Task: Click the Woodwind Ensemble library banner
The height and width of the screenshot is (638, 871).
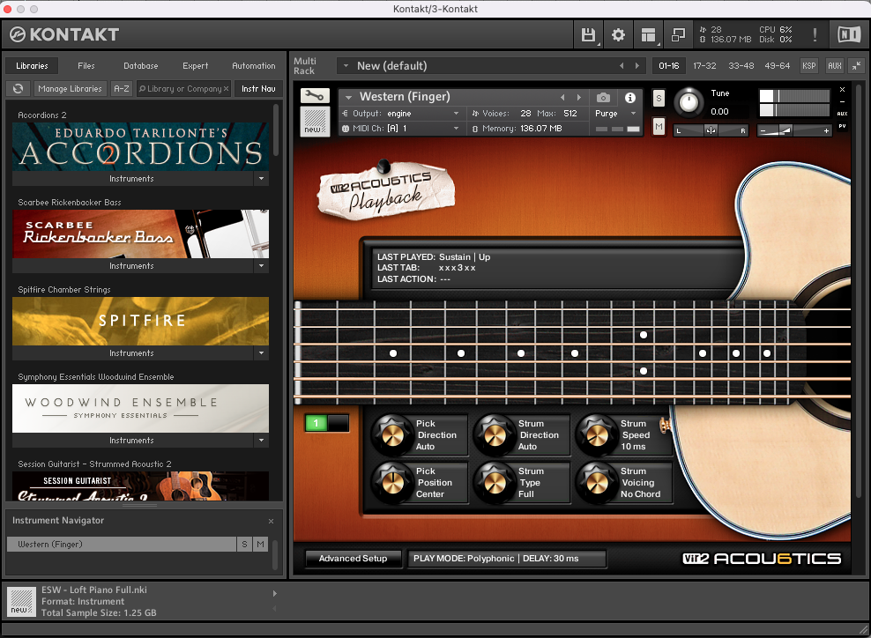Action: pos(140,408)
